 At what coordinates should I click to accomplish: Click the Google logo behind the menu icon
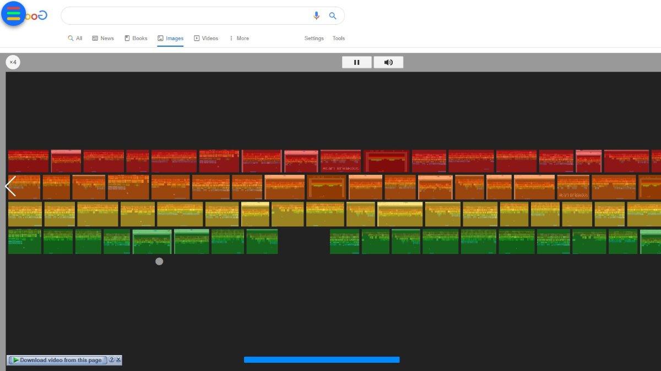click(37, 15)
